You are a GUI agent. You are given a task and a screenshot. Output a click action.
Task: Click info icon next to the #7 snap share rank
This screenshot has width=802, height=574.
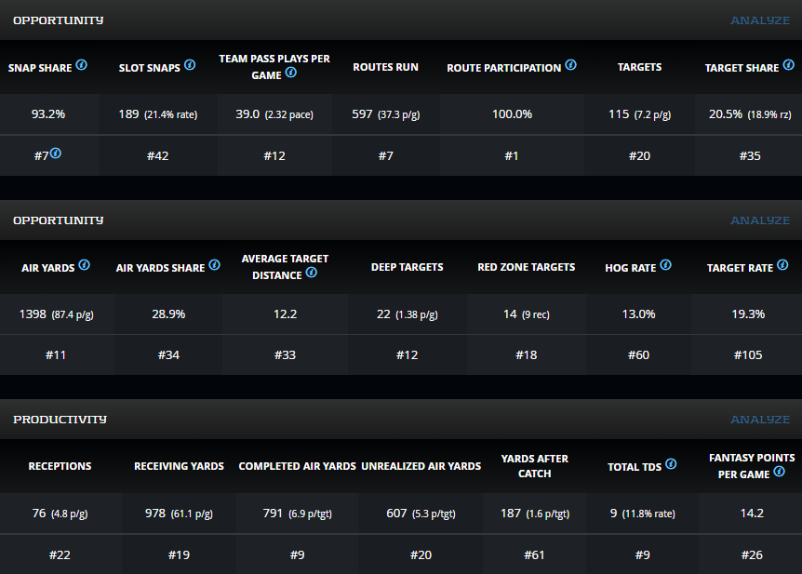click(x=56, y=154)
